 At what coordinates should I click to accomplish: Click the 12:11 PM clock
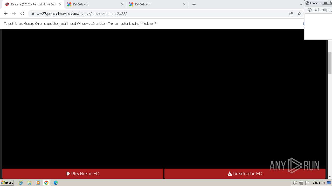tap(319, 183)
